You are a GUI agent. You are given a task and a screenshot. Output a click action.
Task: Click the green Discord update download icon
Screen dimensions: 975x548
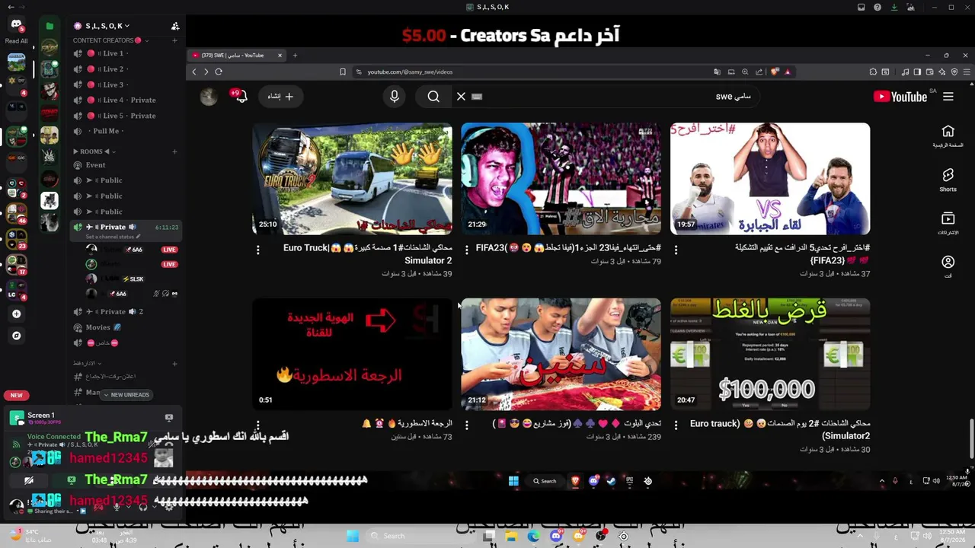pyautogui.click(x=894, y=7)
